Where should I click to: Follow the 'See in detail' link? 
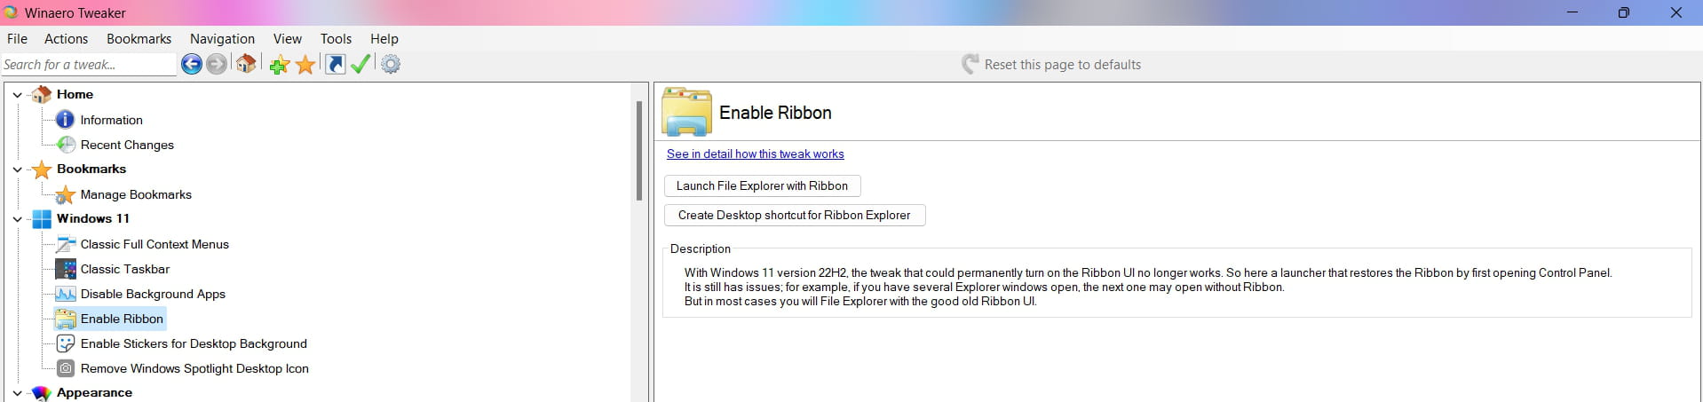click(756, 154)
